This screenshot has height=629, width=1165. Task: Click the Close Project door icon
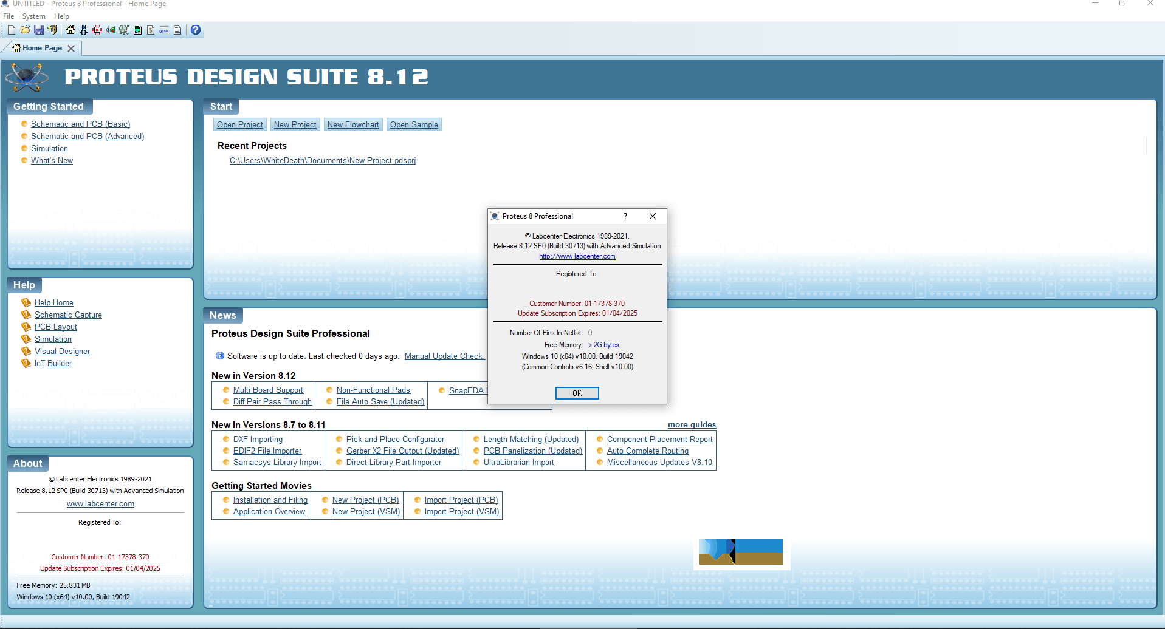point(52,30)
